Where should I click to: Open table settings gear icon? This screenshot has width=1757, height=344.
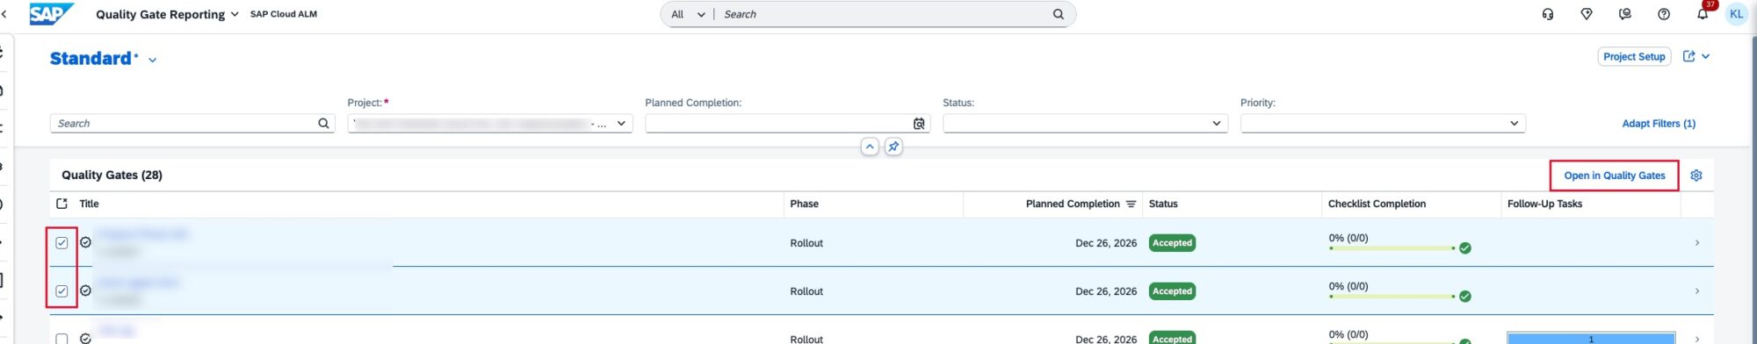[1696, 176]
